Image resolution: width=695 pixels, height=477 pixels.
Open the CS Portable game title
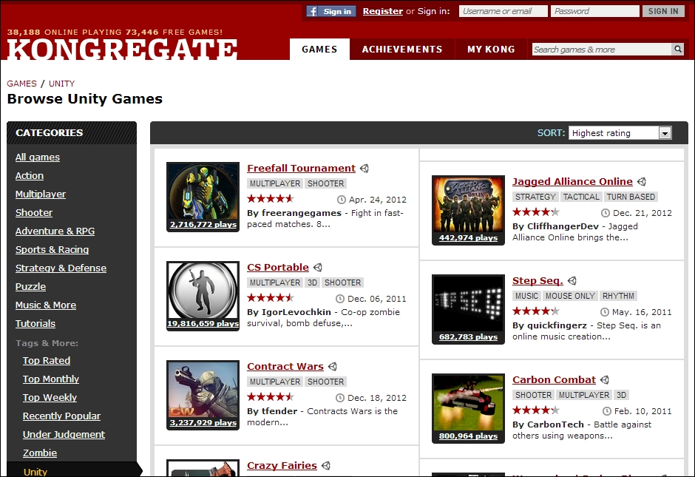click(x=277, y=268)
